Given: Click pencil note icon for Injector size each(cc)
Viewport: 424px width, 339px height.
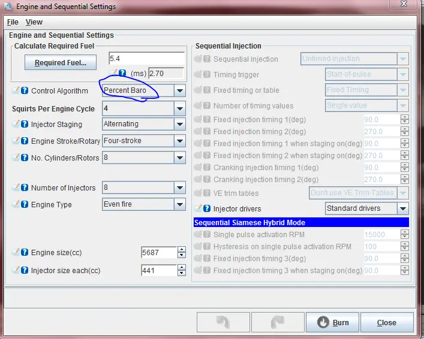Looking at the screenshot, I should tap(16, 270).
